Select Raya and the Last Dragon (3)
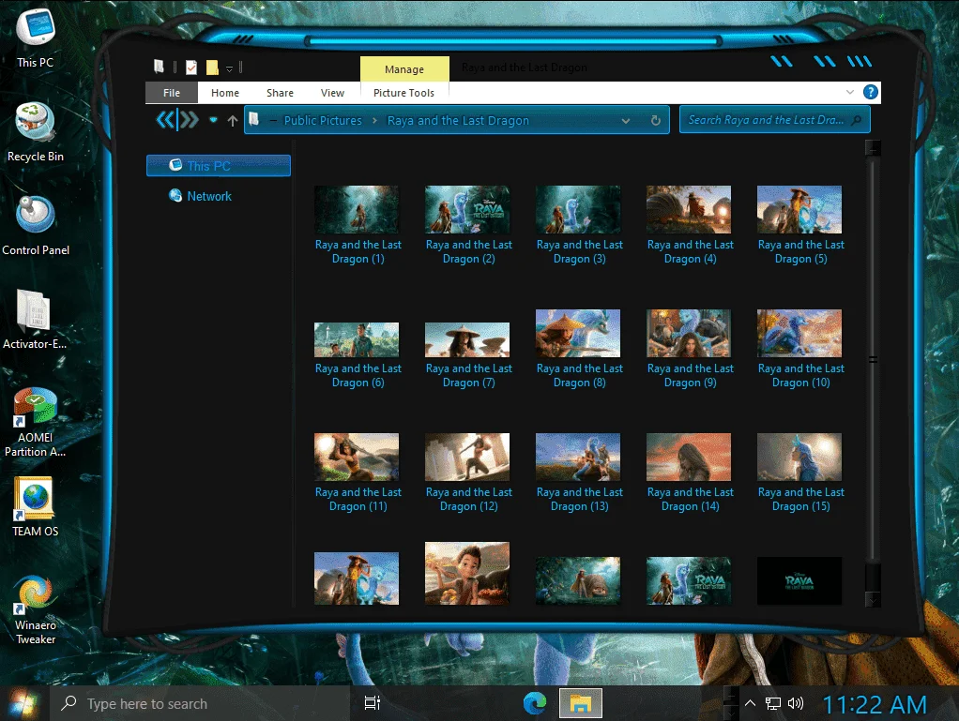The image size is (959, 721). (579, 225)
